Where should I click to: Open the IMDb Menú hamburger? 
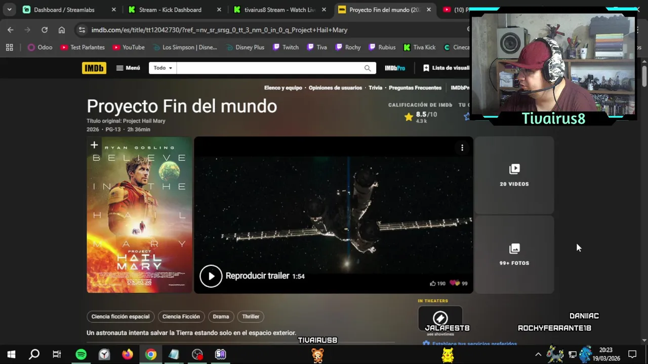[x=128, y=68]
